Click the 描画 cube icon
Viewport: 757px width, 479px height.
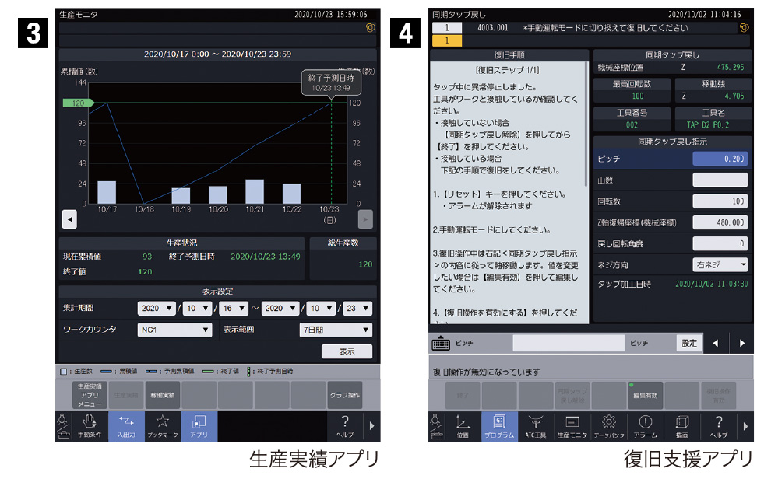(682, 426)
